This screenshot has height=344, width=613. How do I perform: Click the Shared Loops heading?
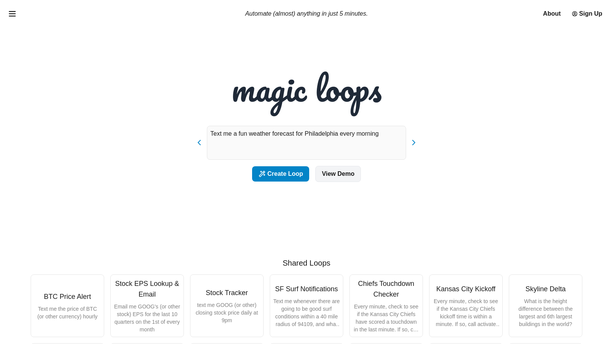pos(306,263)
